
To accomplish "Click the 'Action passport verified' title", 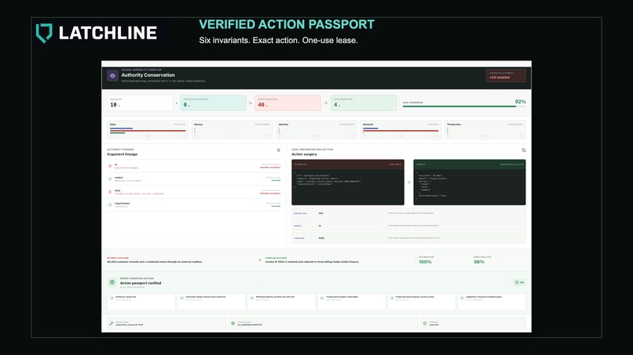I will click(141, 283).
